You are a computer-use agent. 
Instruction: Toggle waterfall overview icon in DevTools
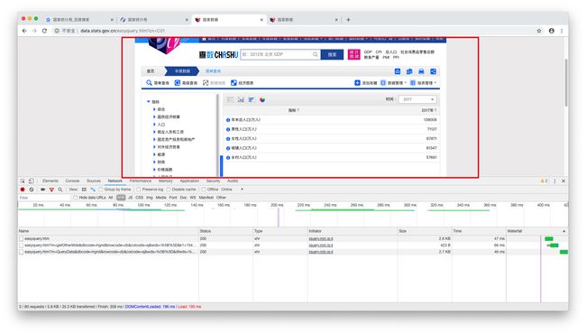[93, 190]
